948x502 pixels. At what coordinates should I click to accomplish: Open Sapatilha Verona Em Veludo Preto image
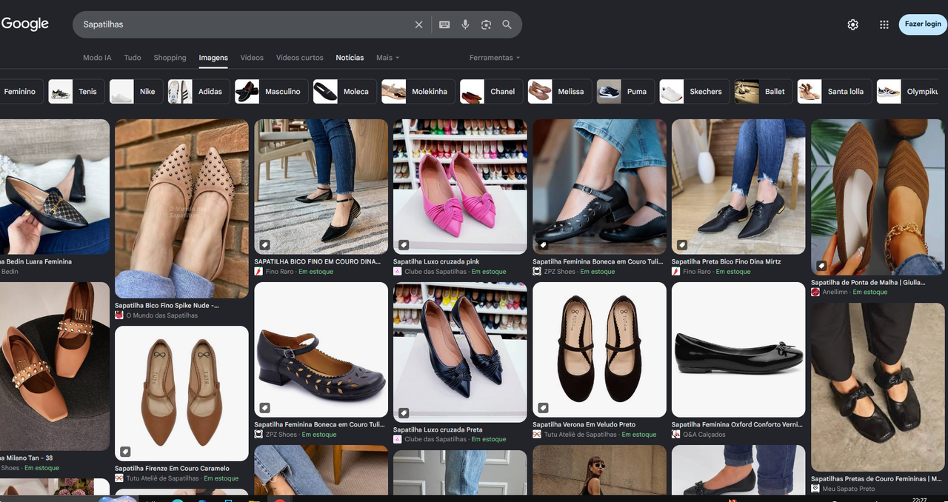(599, 349)
